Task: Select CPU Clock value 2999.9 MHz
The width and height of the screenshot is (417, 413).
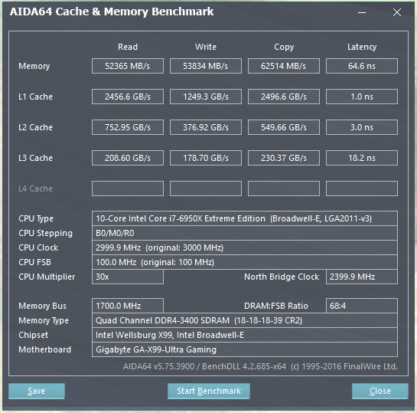Action: (245, 247)
